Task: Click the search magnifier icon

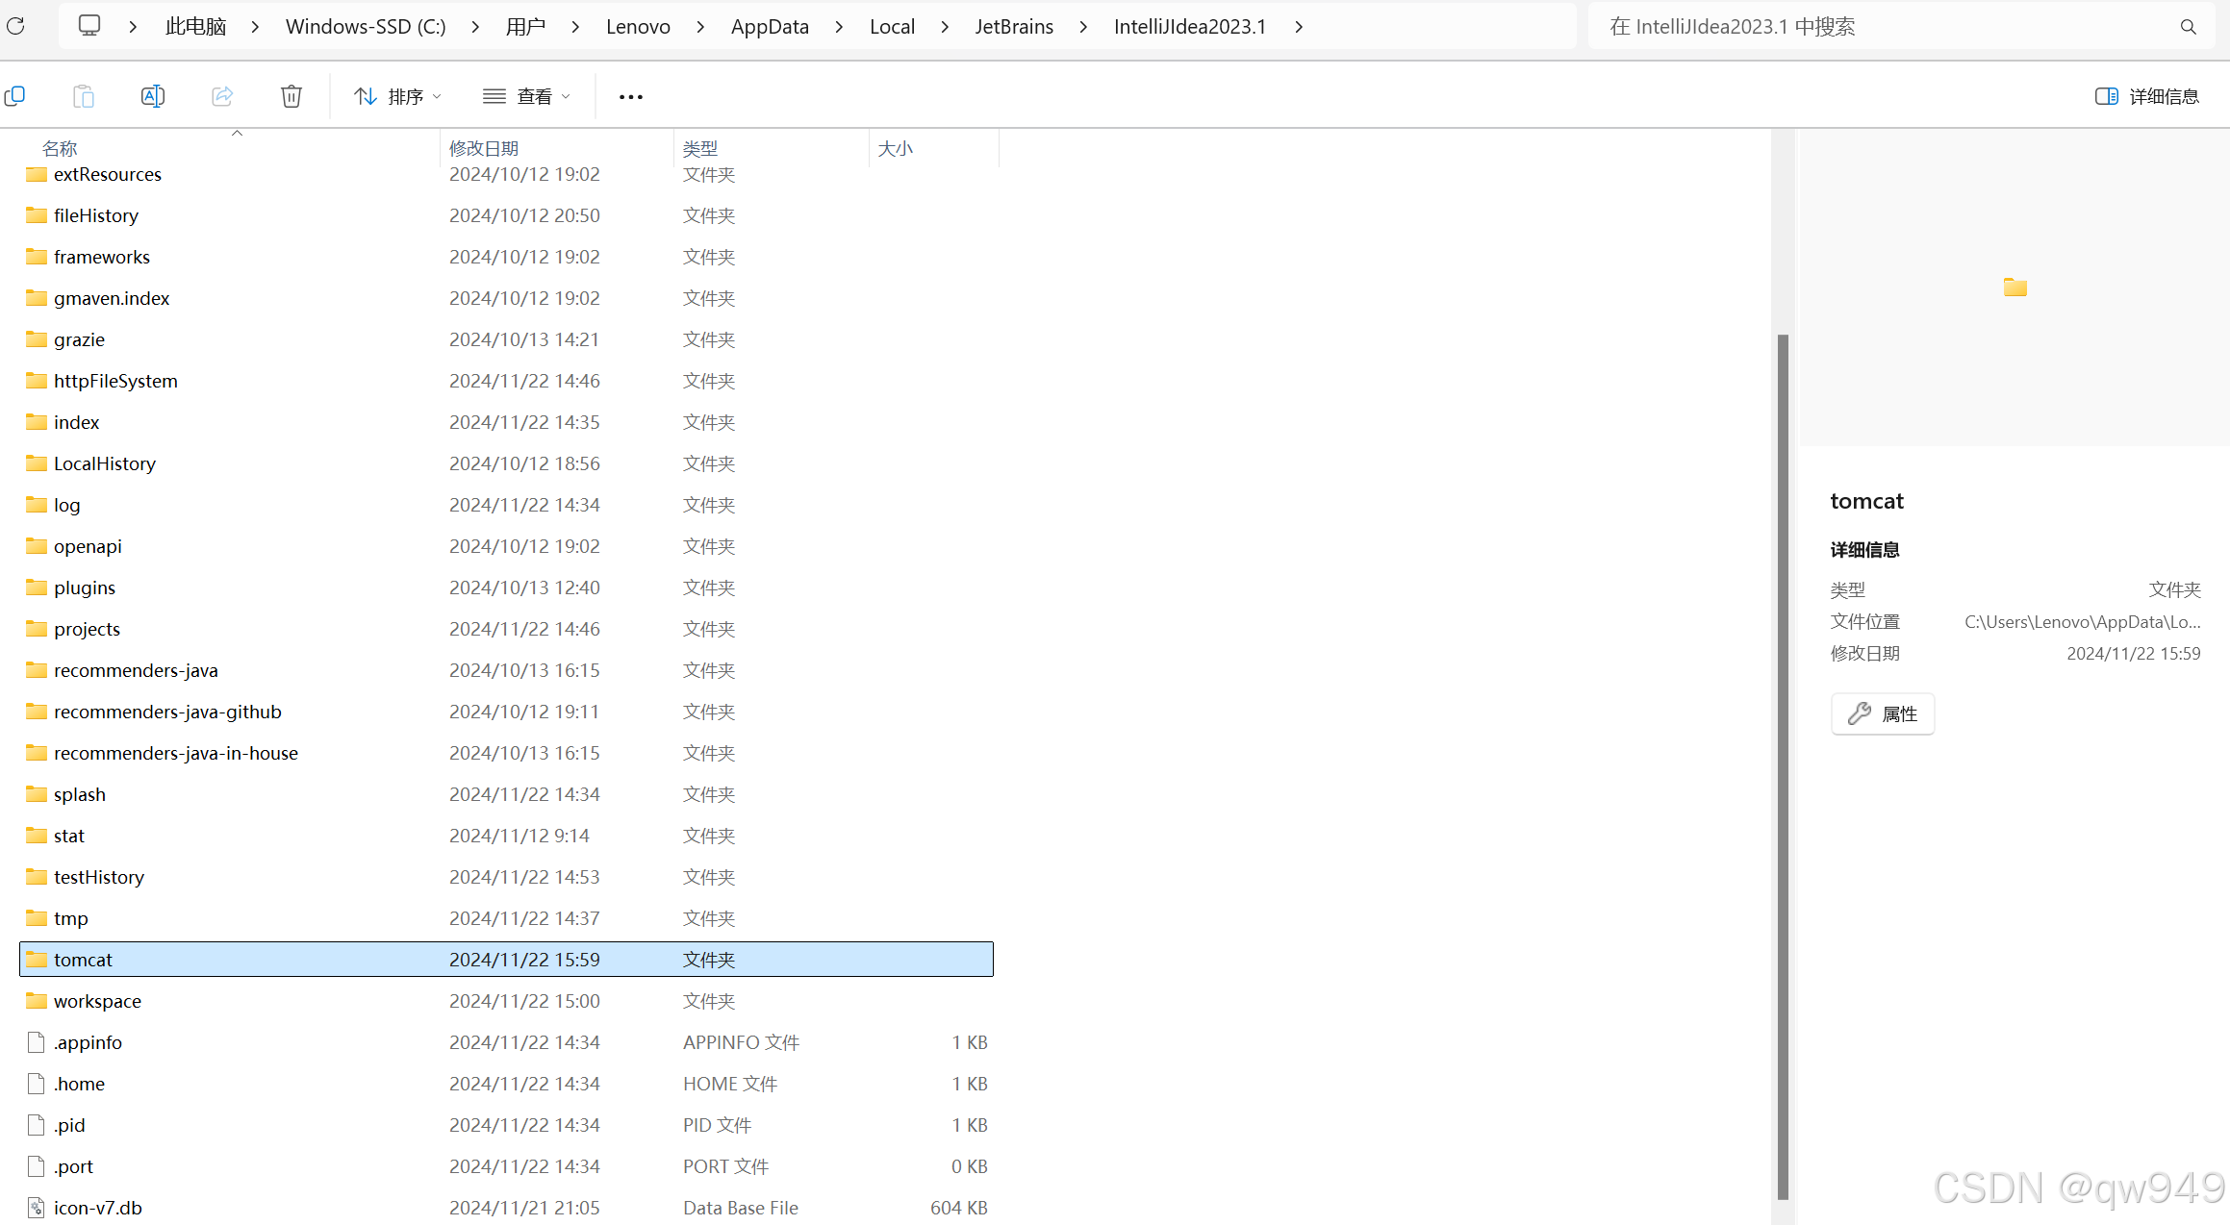Action: tap(2188, 27)
